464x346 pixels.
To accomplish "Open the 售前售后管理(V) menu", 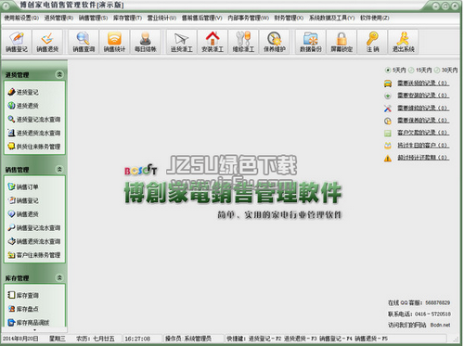I will (x=202, y=18).
